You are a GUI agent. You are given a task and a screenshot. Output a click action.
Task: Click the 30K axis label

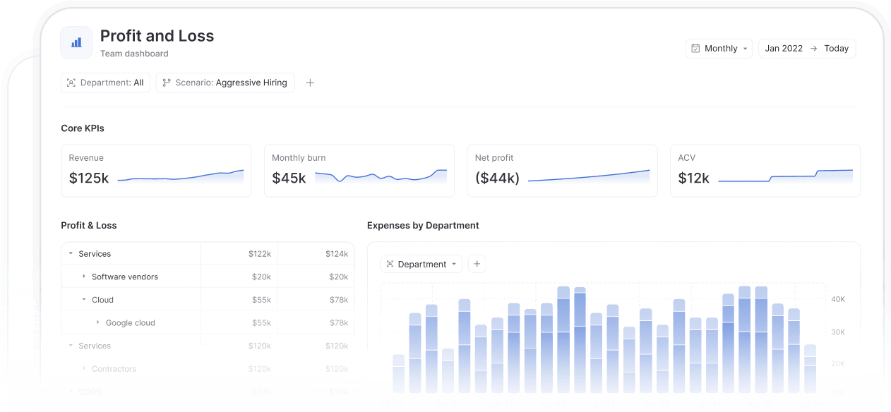point(838,332)
